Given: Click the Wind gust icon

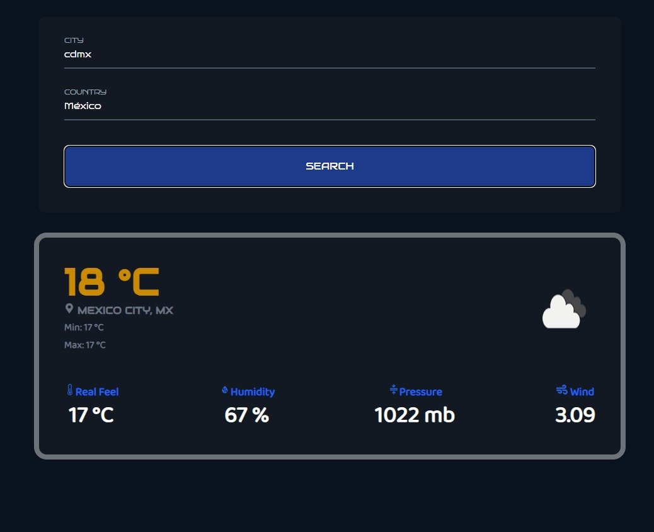Looking at the screenshot, I should point(561,391).
